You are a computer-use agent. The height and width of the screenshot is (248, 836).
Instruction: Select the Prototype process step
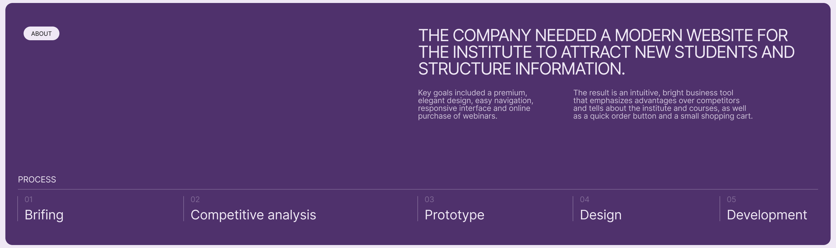point(454,215)
